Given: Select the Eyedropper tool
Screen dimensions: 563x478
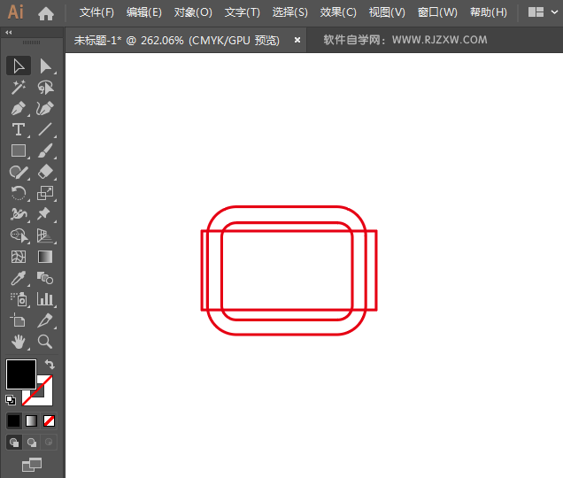Looking at the screenshot, I should point(19,278).
